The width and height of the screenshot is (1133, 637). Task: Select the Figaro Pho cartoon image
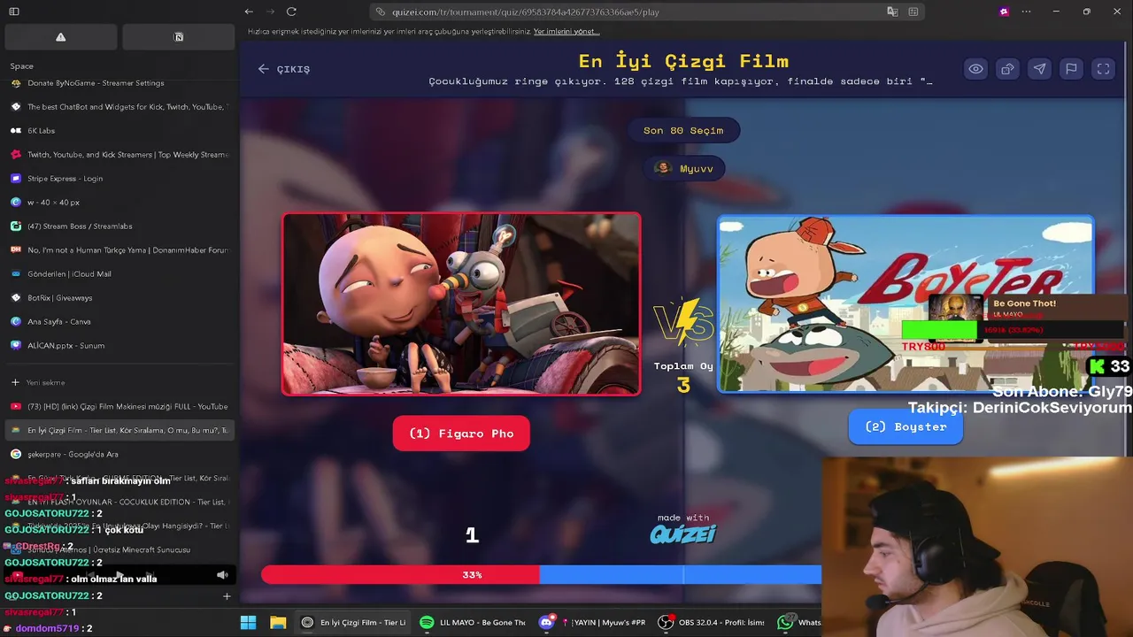(461, 303)
